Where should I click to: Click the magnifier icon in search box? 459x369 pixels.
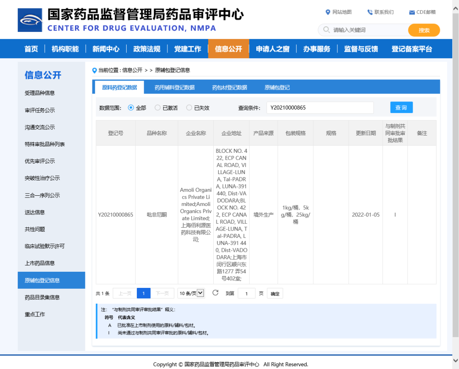coord(326,30)
